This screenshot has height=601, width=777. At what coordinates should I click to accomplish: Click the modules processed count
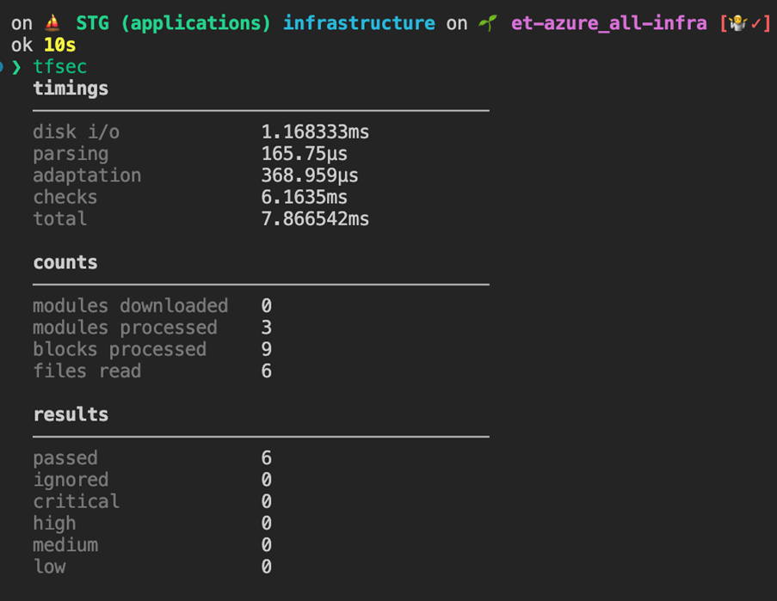pyautogui.click(x=267, y=328)
